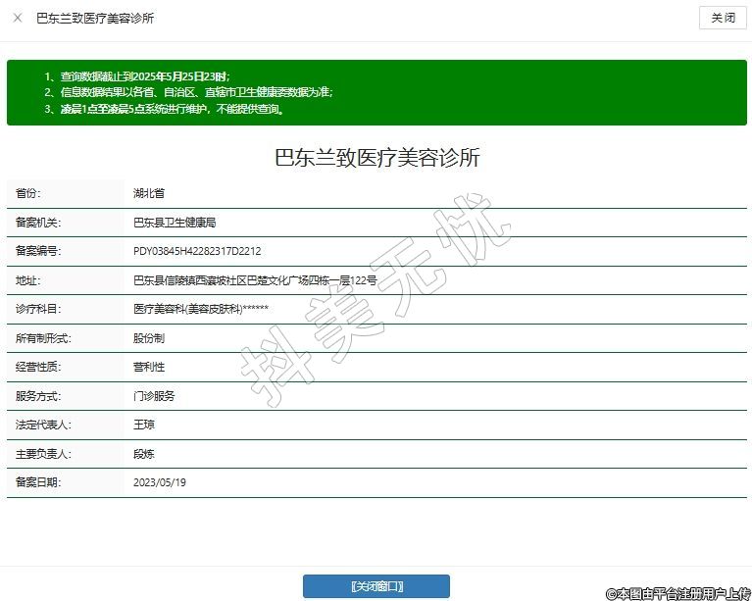The height and width of the screenshot is (601, 752).
Task: Select the ownership value 股份制
Action: click(149, 338)
